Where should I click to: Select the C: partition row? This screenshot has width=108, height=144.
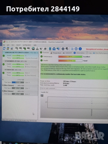(x=20, y=81)
